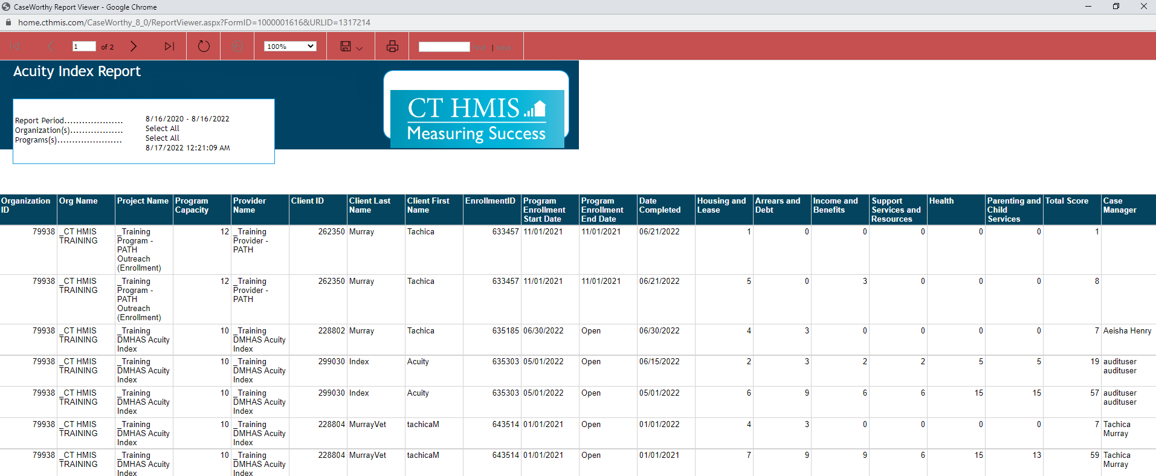Jump to the last report page
Viewport: 1156px width, 476px height.
point(169,47)
